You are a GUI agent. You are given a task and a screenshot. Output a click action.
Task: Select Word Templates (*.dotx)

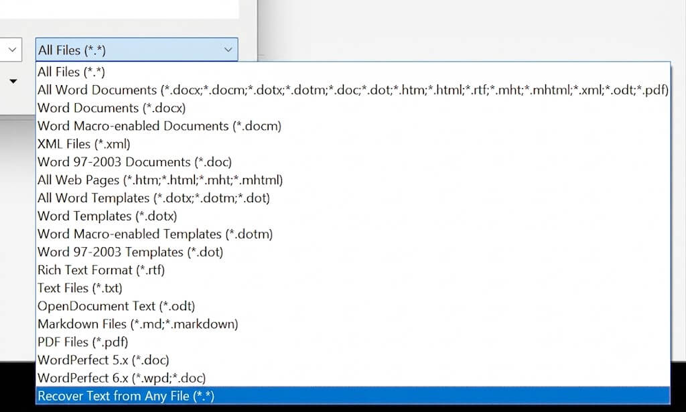coord(352,216)
